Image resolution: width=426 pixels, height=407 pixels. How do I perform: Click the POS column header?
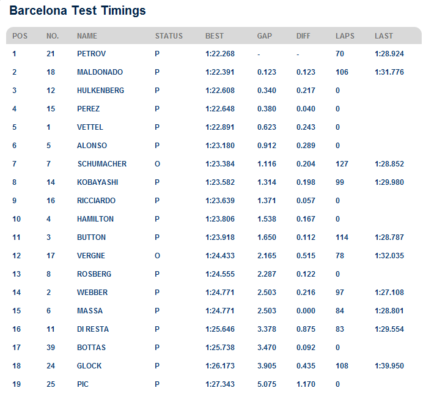click(20, 36)
